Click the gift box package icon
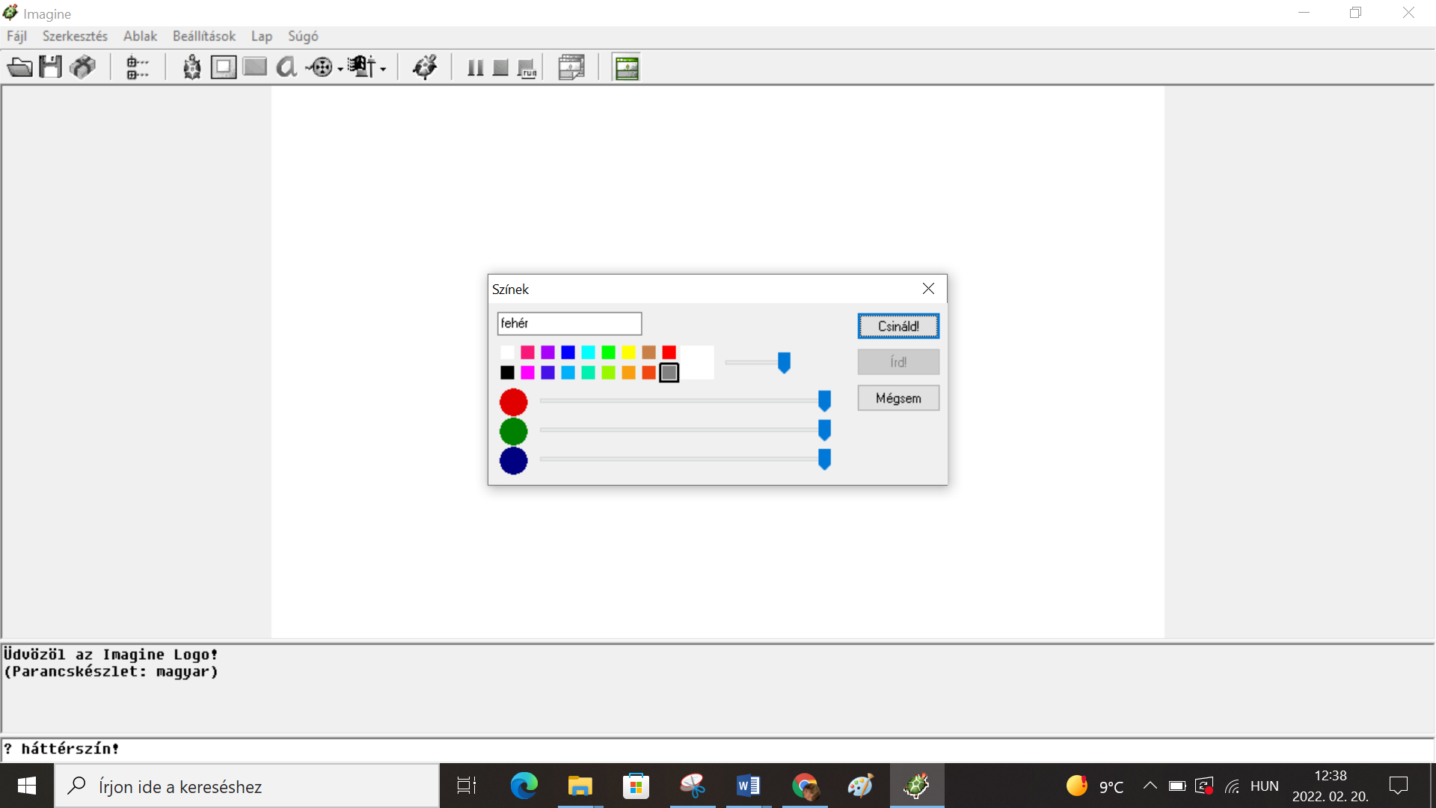The height and width of the screenshot is (808, 1436). pyautogui.click(x=82, y=67)
